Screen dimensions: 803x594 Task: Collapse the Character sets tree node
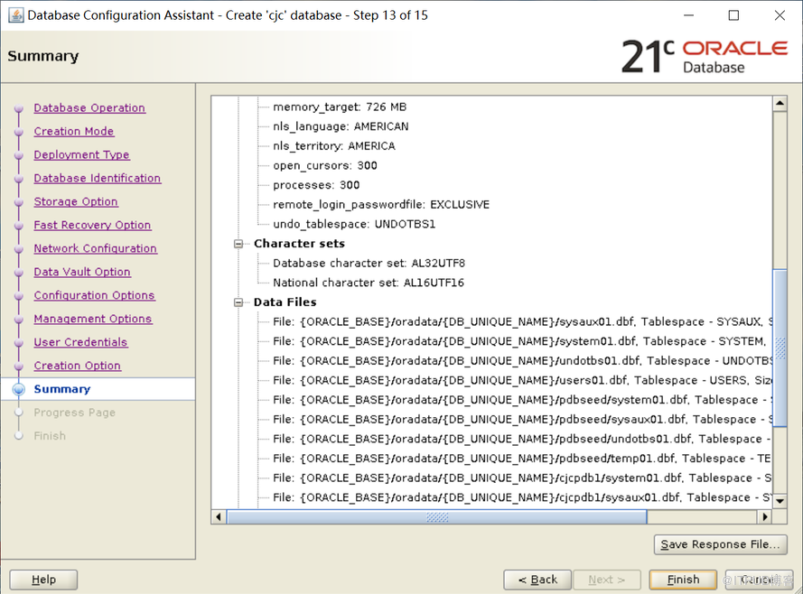click(239, 244)
